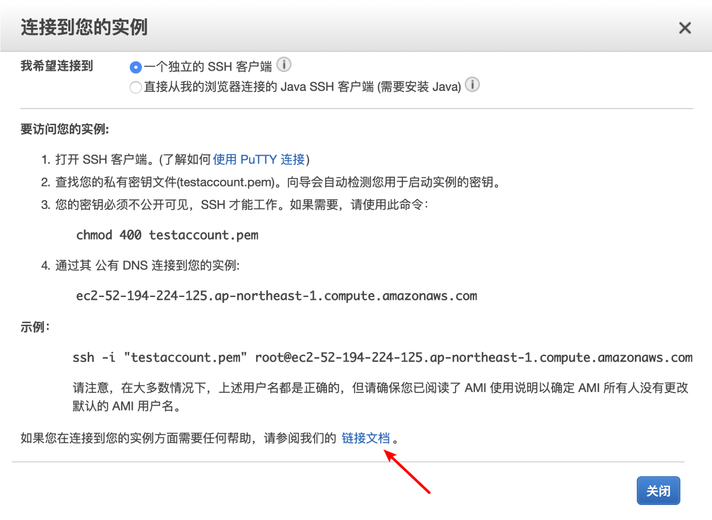Close the dialog with the X icon
Viewport: 712px width, 520px height.
pos(685,28)
